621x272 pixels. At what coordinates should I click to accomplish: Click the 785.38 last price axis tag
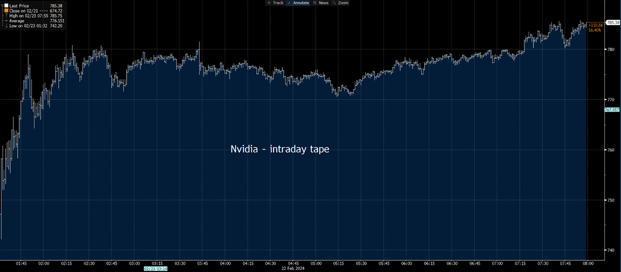coord(612,22)
